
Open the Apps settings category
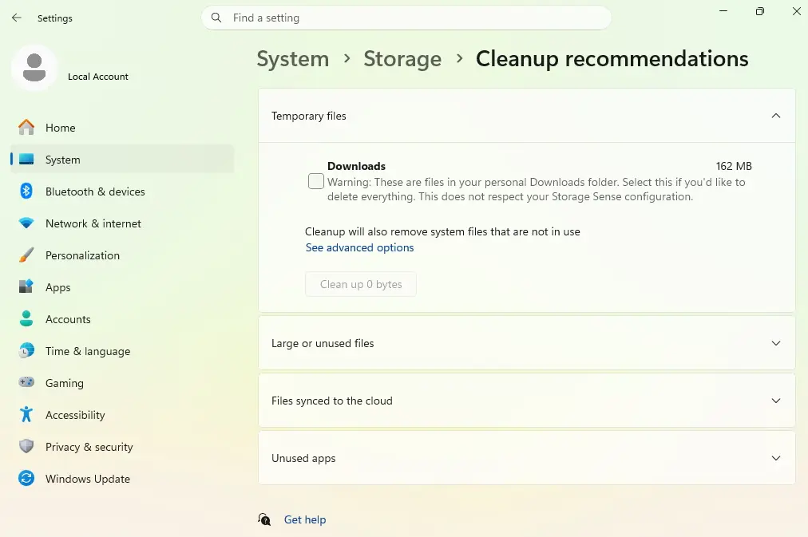pos(122,286)
